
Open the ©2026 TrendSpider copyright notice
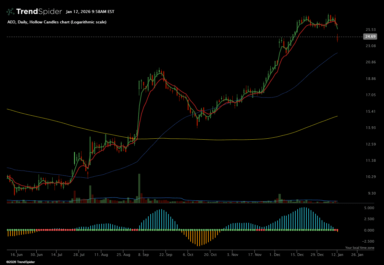pyautogui.click(x=20, y=262)
